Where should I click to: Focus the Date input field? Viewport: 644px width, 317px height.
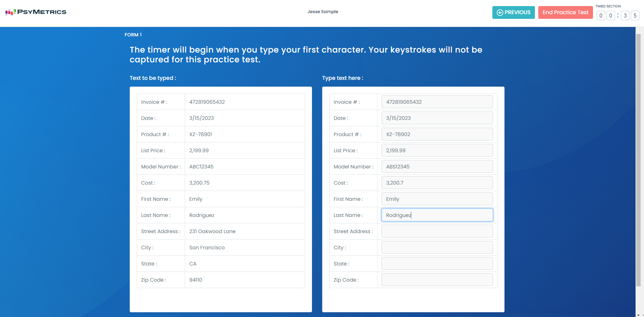437,118
